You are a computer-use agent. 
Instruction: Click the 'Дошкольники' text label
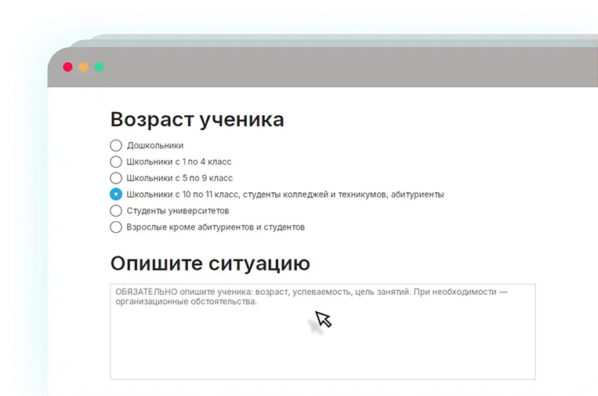[154, 145]
